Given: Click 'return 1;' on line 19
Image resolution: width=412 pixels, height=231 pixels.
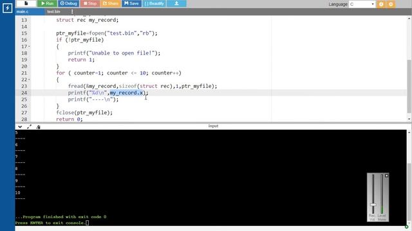Looking at the screenshot, I should [81, 60].
